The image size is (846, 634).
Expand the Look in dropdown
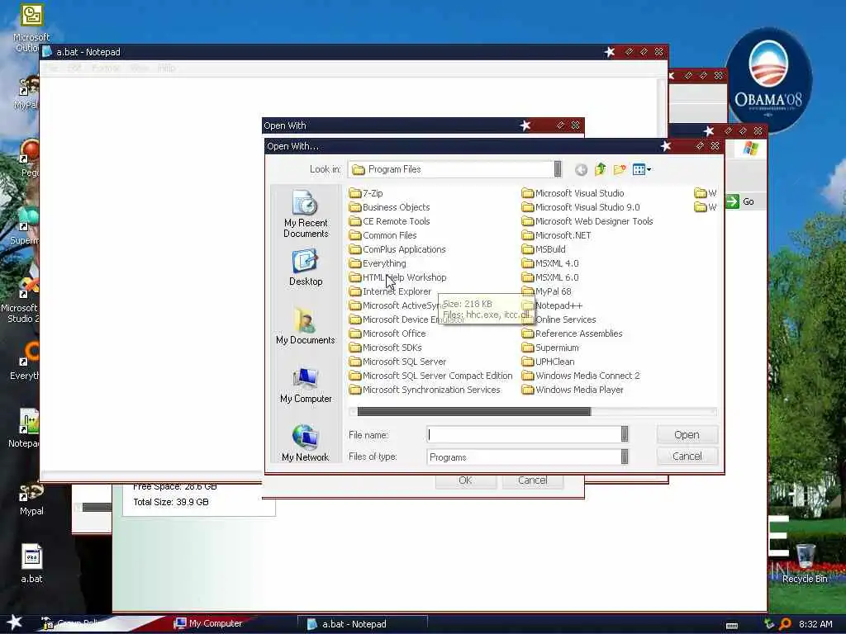558,169
